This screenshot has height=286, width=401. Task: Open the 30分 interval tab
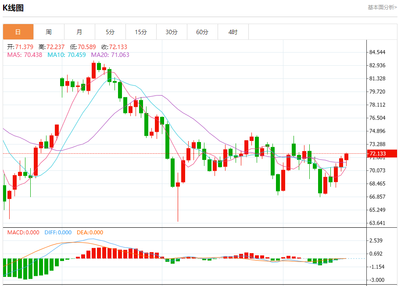click(172, 32)
